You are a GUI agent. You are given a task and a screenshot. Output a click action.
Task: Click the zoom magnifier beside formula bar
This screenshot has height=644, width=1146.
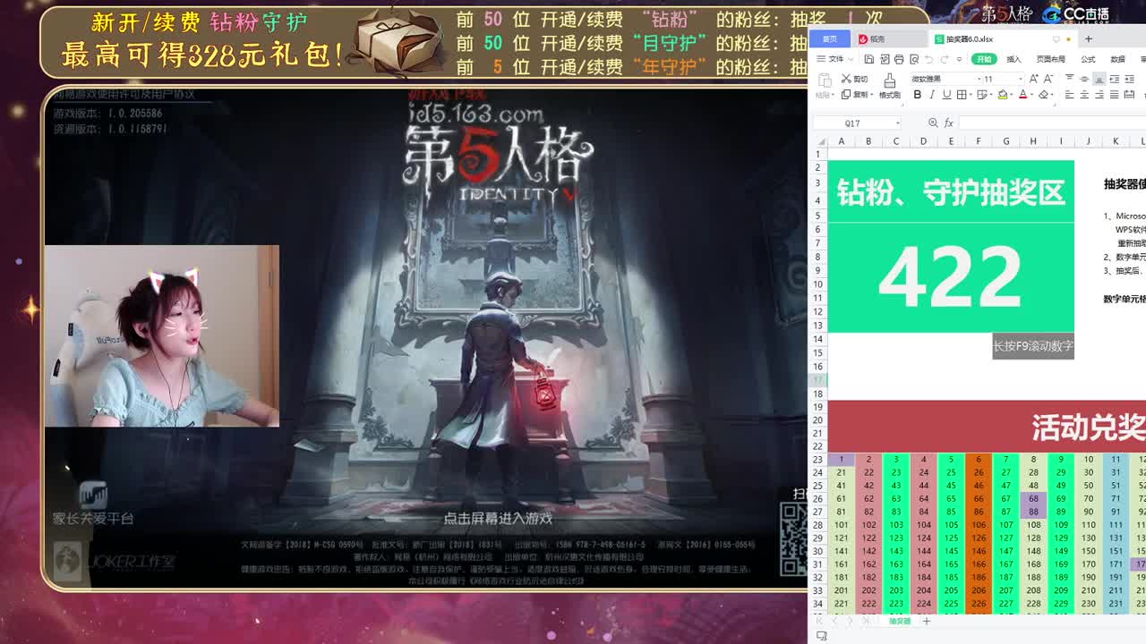pos(933,123)
